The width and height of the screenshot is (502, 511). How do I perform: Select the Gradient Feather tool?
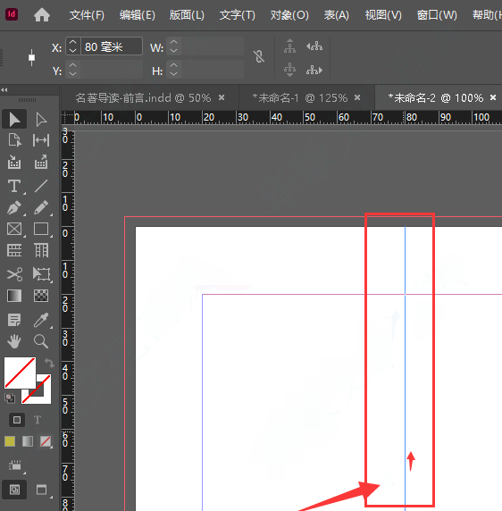click(x=41, y=296)
